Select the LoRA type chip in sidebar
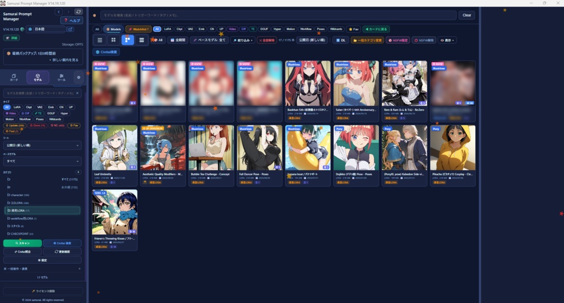 17,107
